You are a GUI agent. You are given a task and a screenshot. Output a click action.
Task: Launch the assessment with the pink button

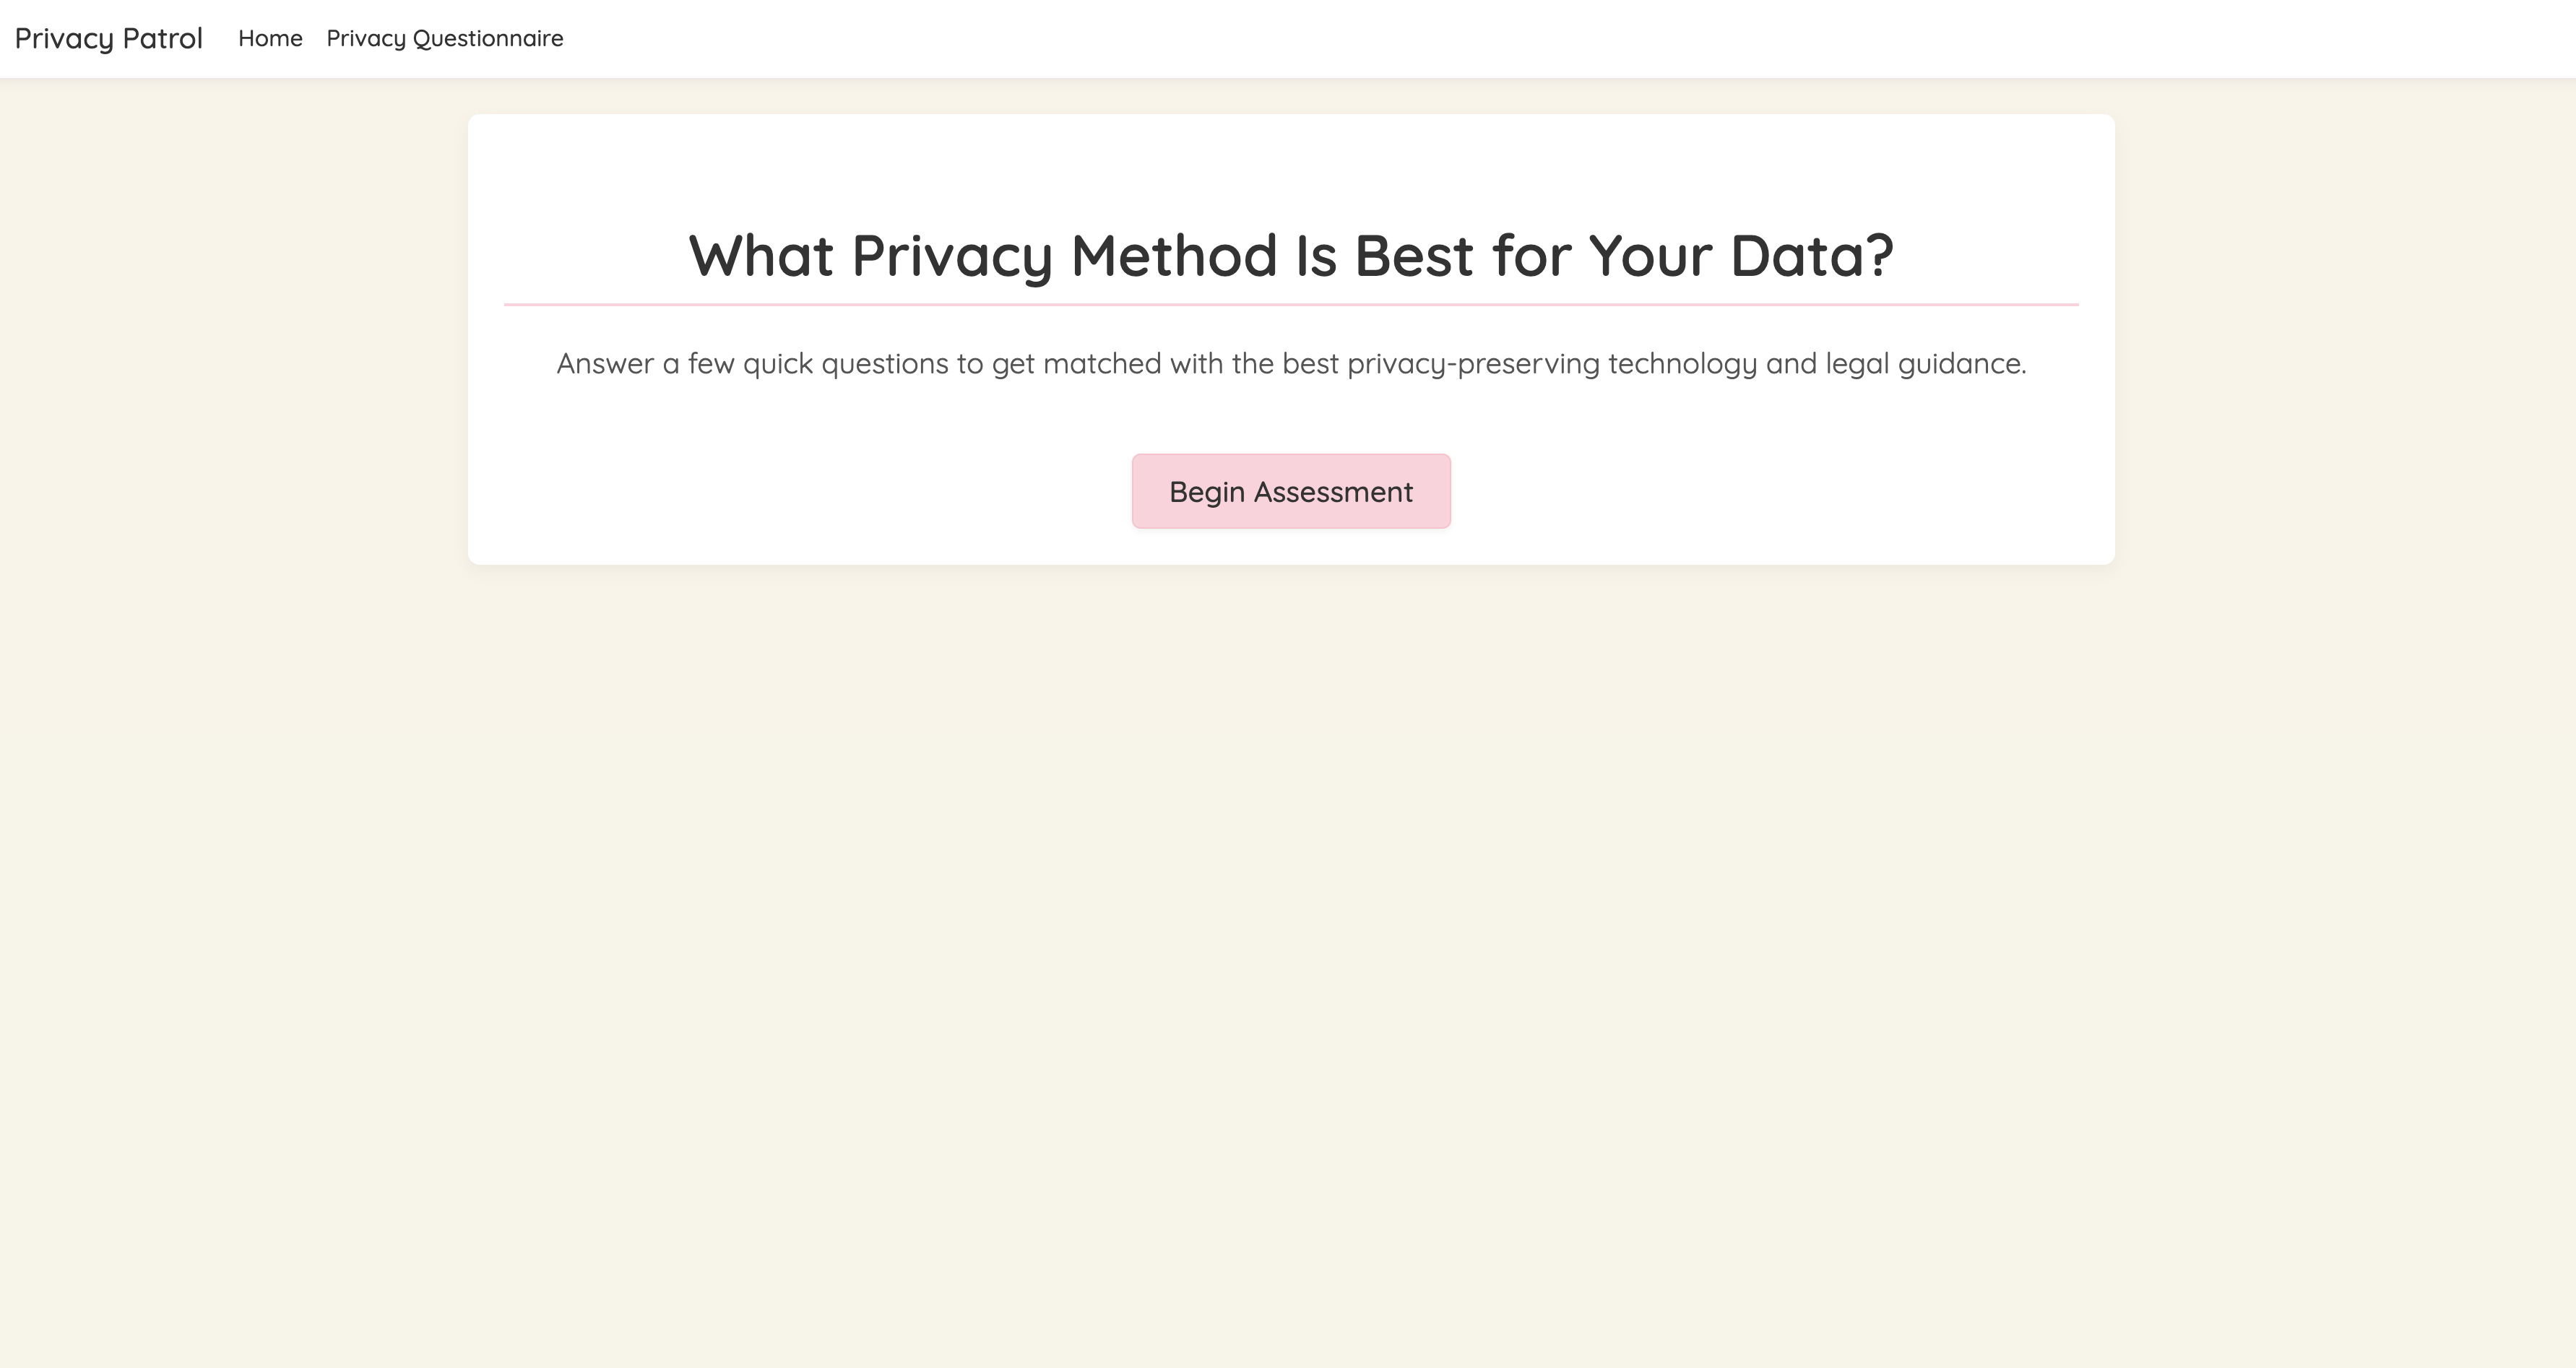click(1291, 491)
